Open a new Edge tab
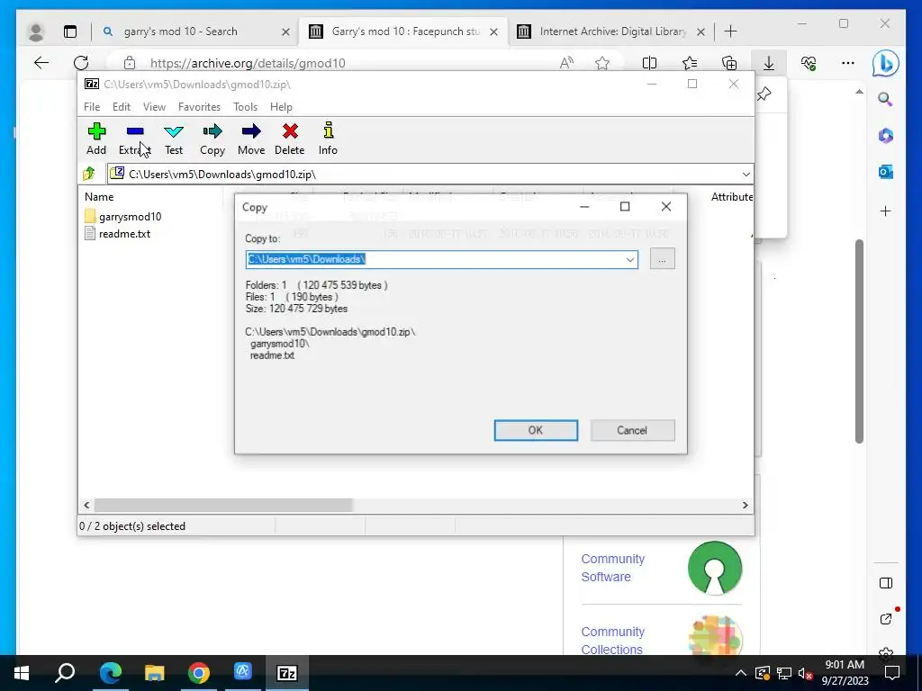922x691 pixels. point(730,31)
